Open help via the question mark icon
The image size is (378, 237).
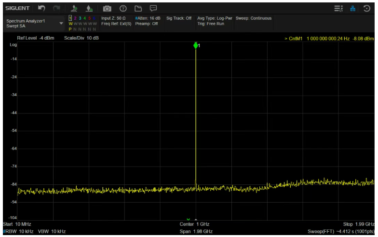123,9
